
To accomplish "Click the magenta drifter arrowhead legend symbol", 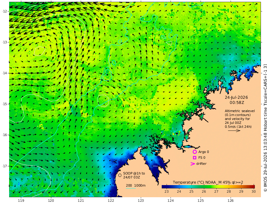I will pos(193,164).
